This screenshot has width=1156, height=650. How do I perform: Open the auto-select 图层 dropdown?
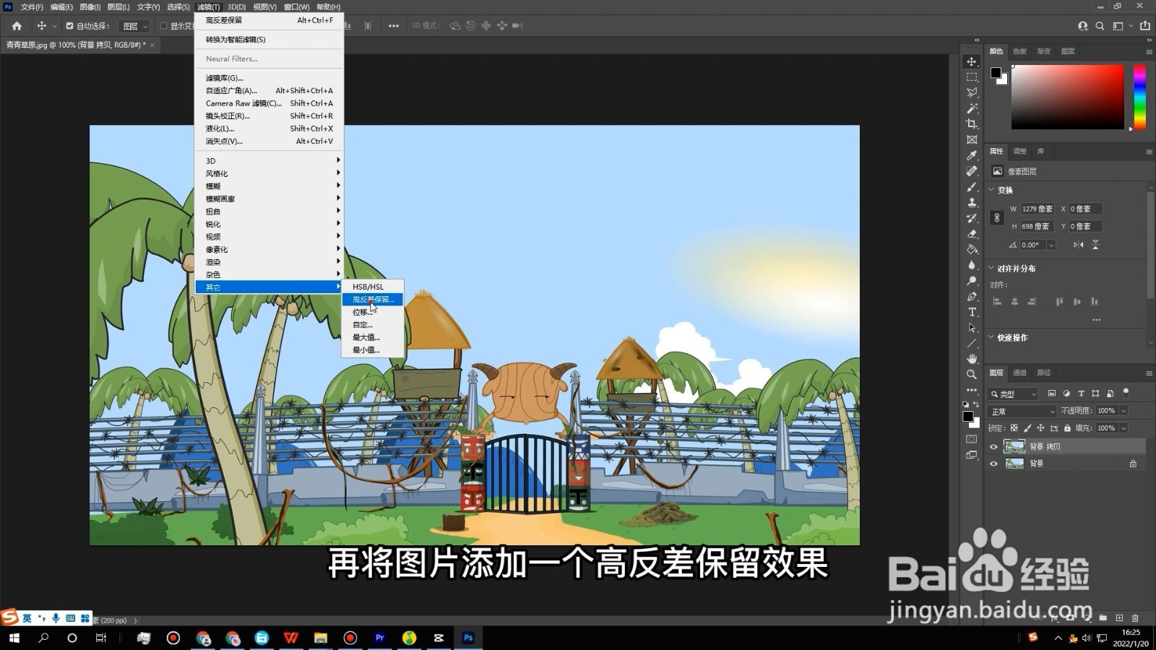134,26
